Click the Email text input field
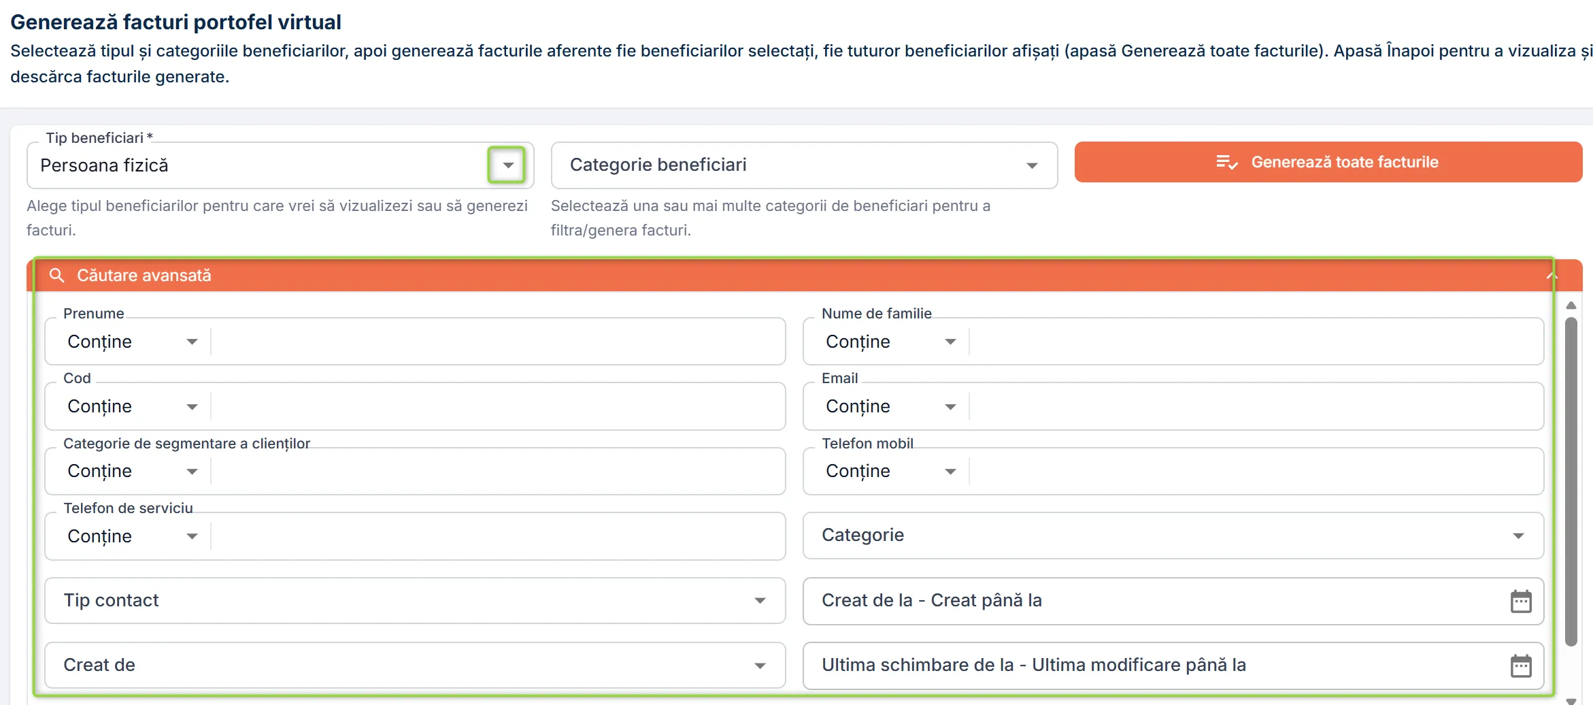 click(1256, 407)
